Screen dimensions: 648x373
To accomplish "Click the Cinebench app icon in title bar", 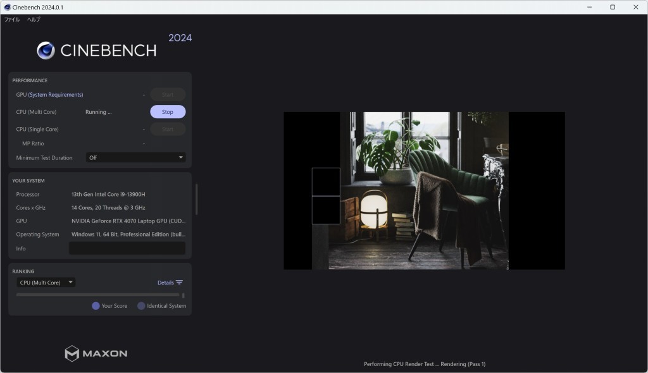I will coord(7,7).
